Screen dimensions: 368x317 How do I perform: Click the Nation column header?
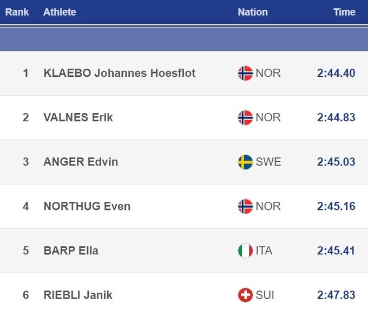coord(253,12)
